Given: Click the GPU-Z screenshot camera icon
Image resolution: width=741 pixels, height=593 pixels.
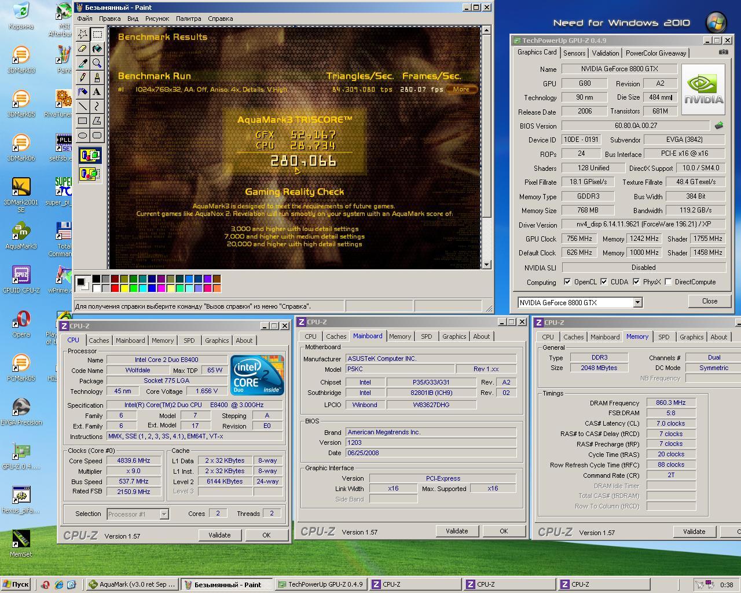Looking at the screenshot, I should 724,52.
